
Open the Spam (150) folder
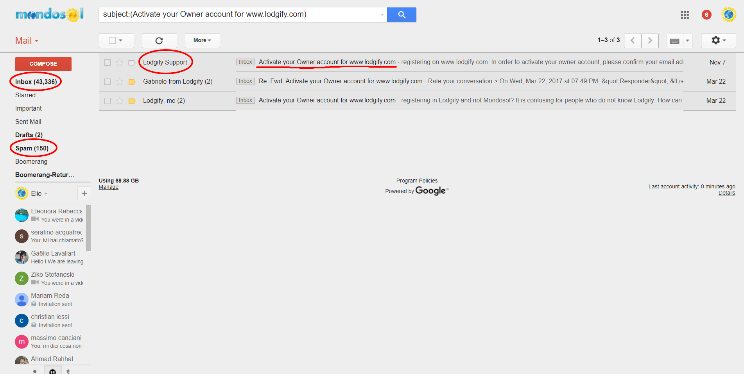(x=32, y=149)
